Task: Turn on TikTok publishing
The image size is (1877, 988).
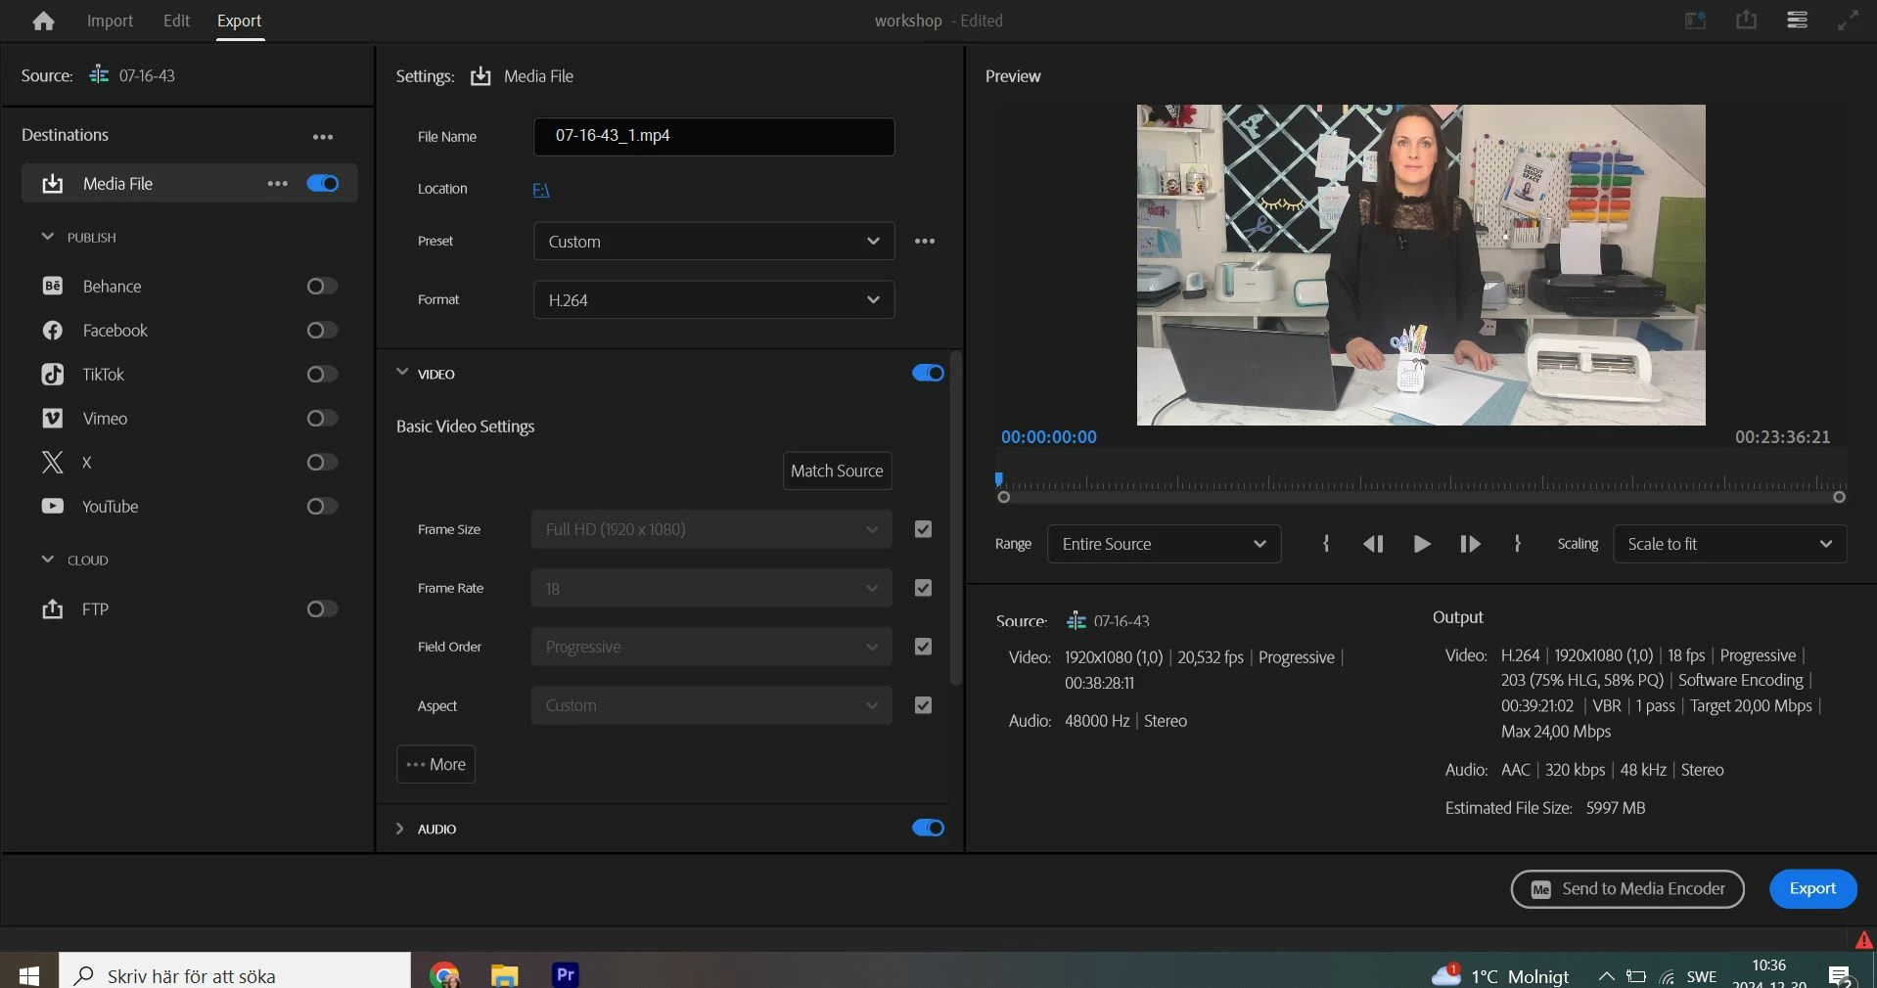Action: 322,375
